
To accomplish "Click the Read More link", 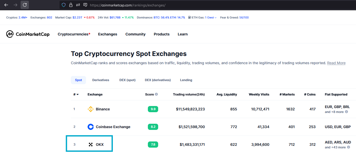I will (x=336, y=63).
